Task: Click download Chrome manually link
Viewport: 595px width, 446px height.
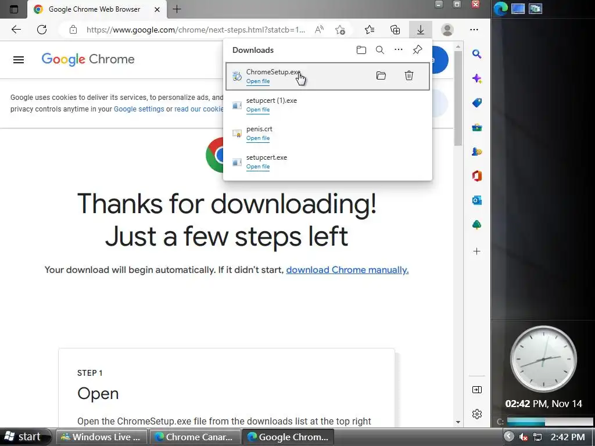Action: point(347,269)
